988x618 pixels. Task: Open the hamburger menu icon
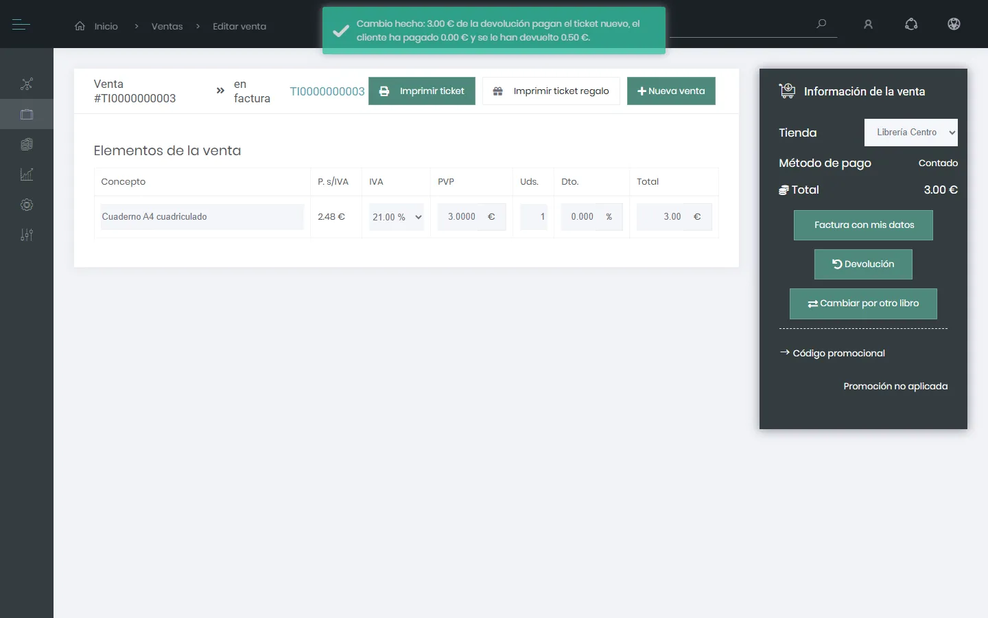point(21,25)
